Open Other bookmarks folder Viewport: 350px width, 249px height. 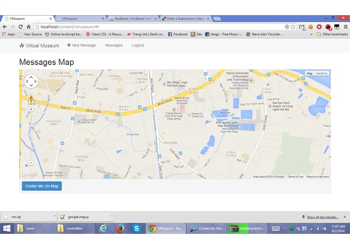[x=332, y=34]
